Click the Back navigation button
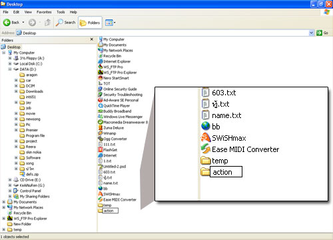This screenshot has width=333, height=240. point(11,23)
